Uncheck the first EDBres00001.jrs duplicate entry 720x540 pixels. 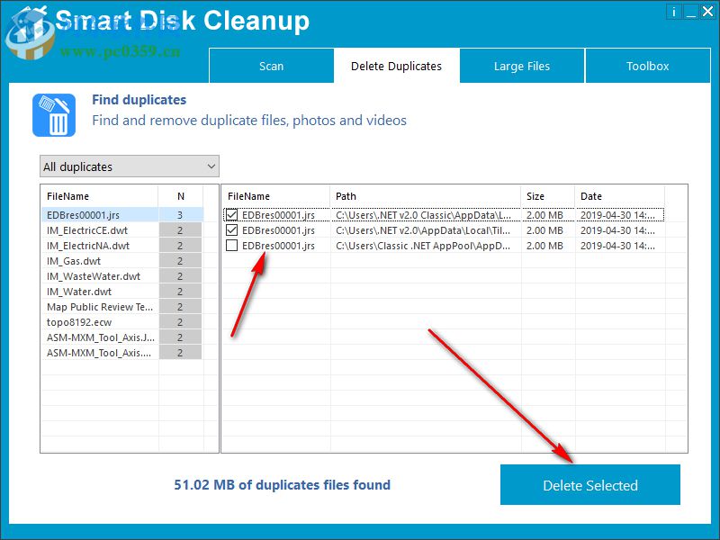pyautogui.click(x=229, y=215)
